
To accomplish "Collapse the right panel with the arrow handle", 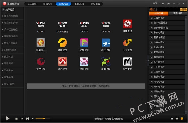I will (x=148, y=61).
